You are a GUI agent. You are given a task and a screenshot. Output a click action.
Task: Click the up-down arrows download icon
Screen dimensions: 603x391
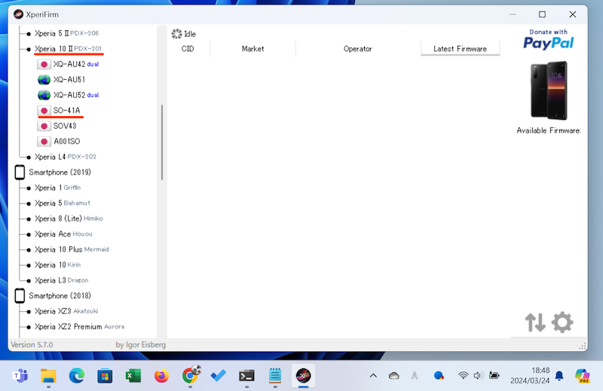[535, 322]
